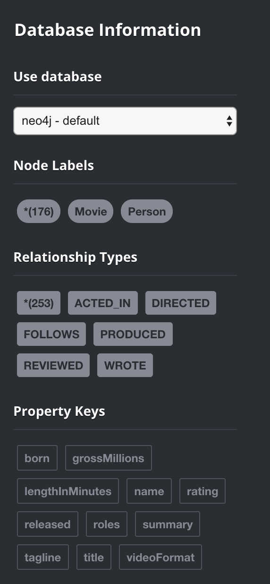270x584 pixels.
Task: Choose the lengthInMinutes property key
Action: click(x=68, y=491)
